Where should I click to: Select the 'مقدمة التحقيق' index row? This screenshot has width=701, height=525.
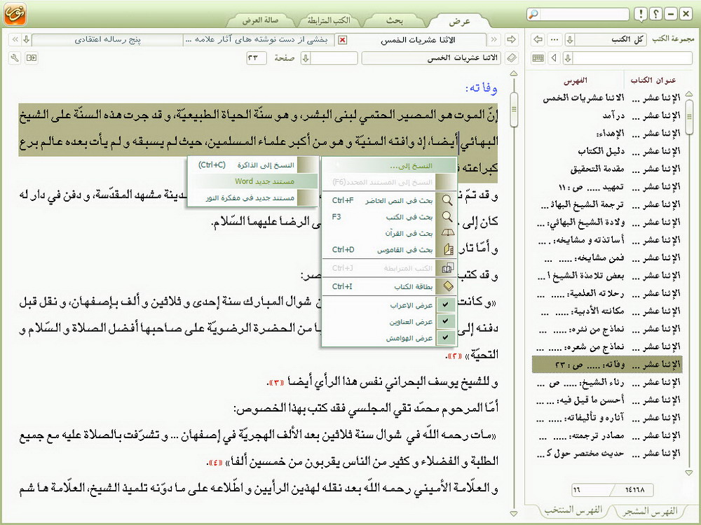pos(607,169)
